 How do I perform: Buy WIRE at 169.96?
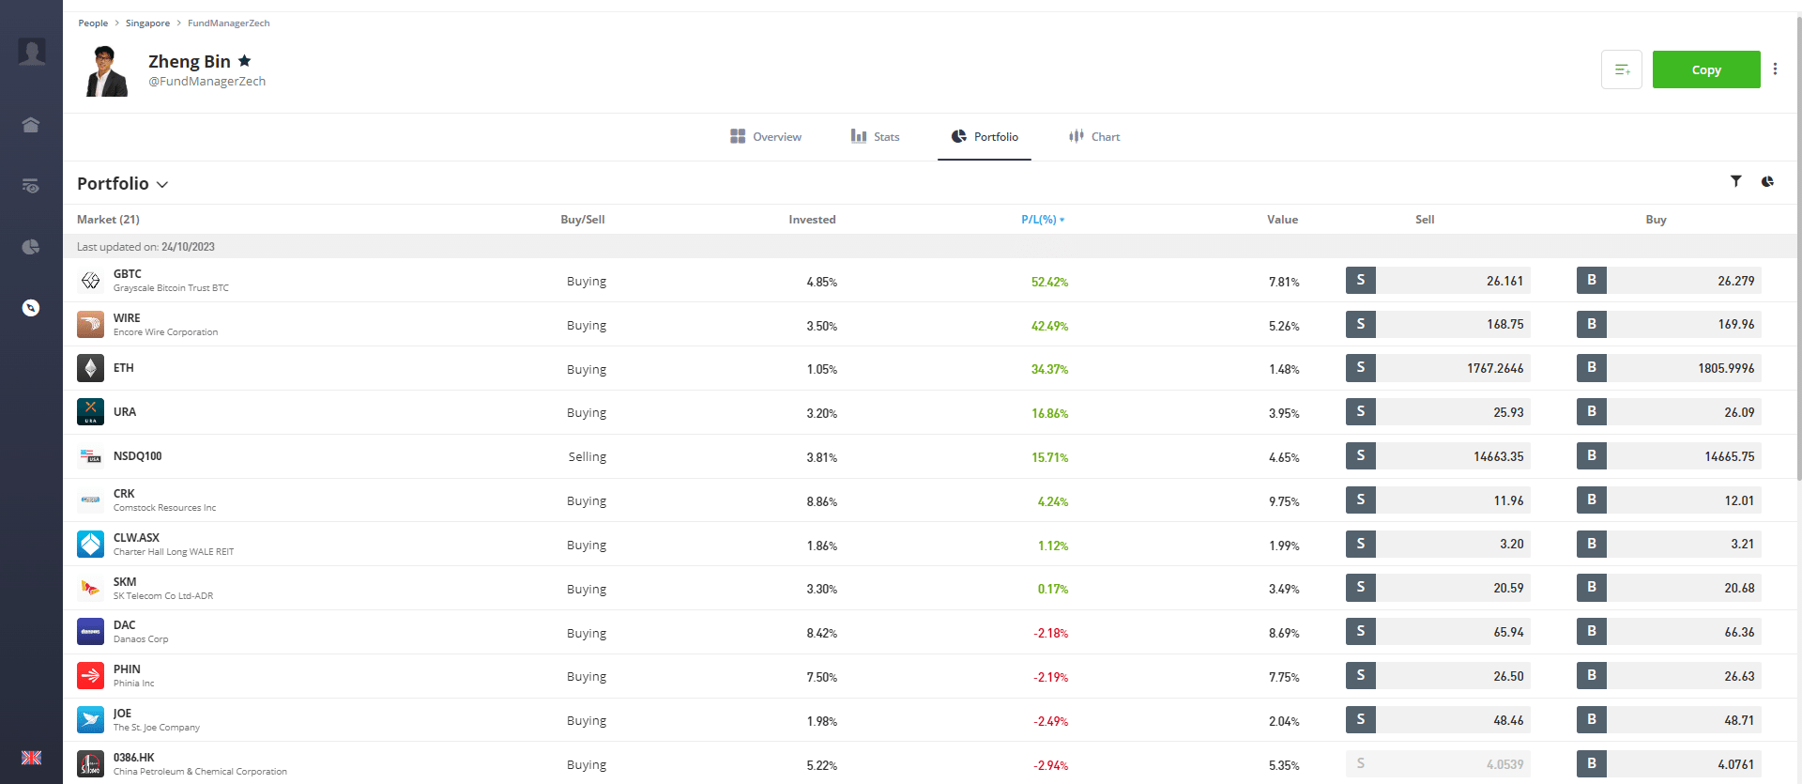tap(1669, 324)
